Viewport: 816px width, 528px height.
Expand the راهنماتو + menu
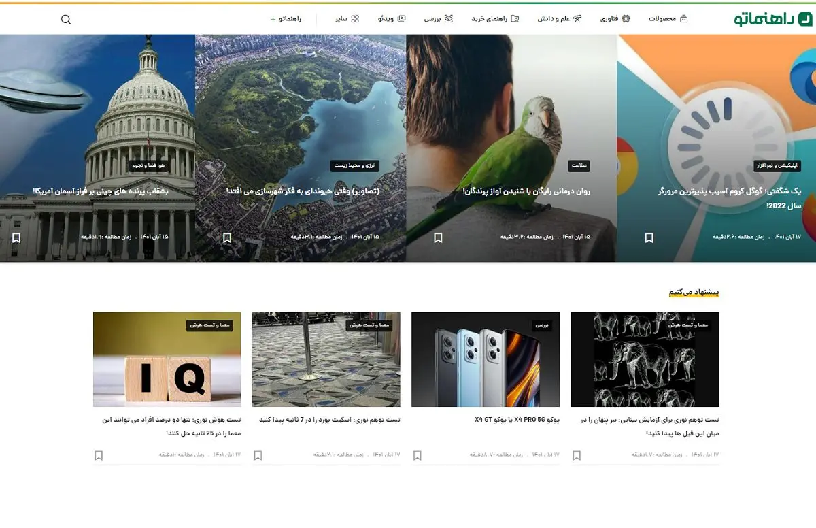(286, 19)
